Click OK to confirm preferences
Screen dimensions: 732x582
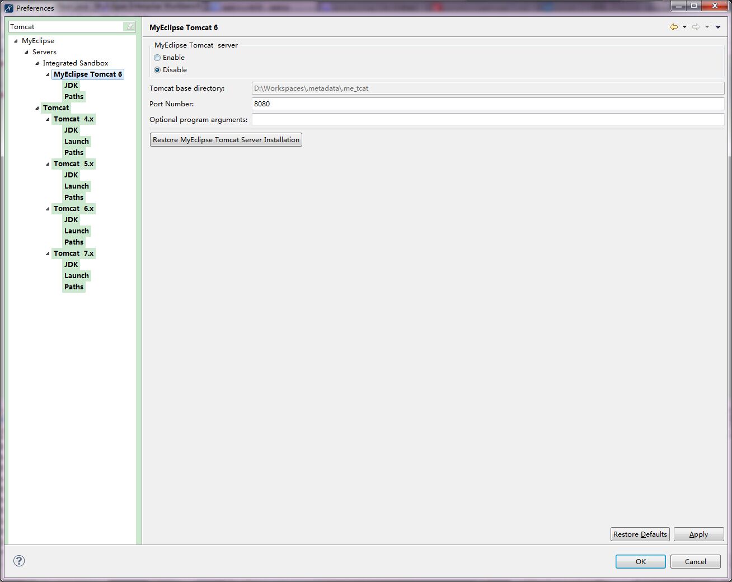point(641,561)
